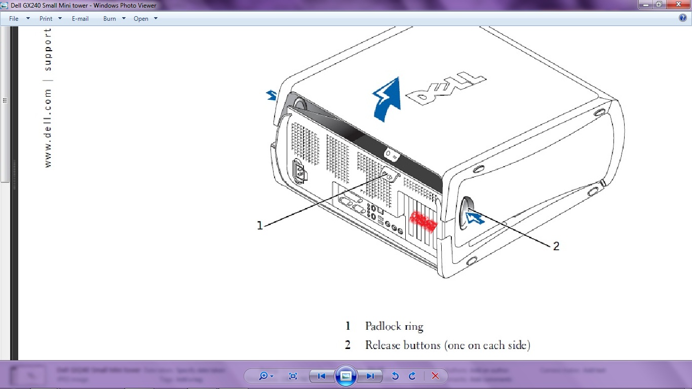
Task: Click the E-mail toolbar button
Action: 80,19
